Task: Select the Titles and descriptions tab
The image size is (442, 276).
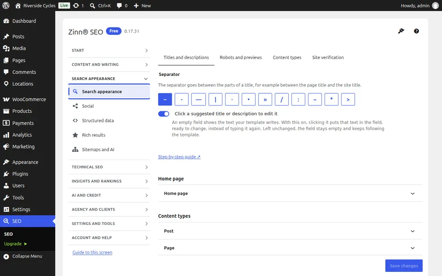Action: pos(186,57)
